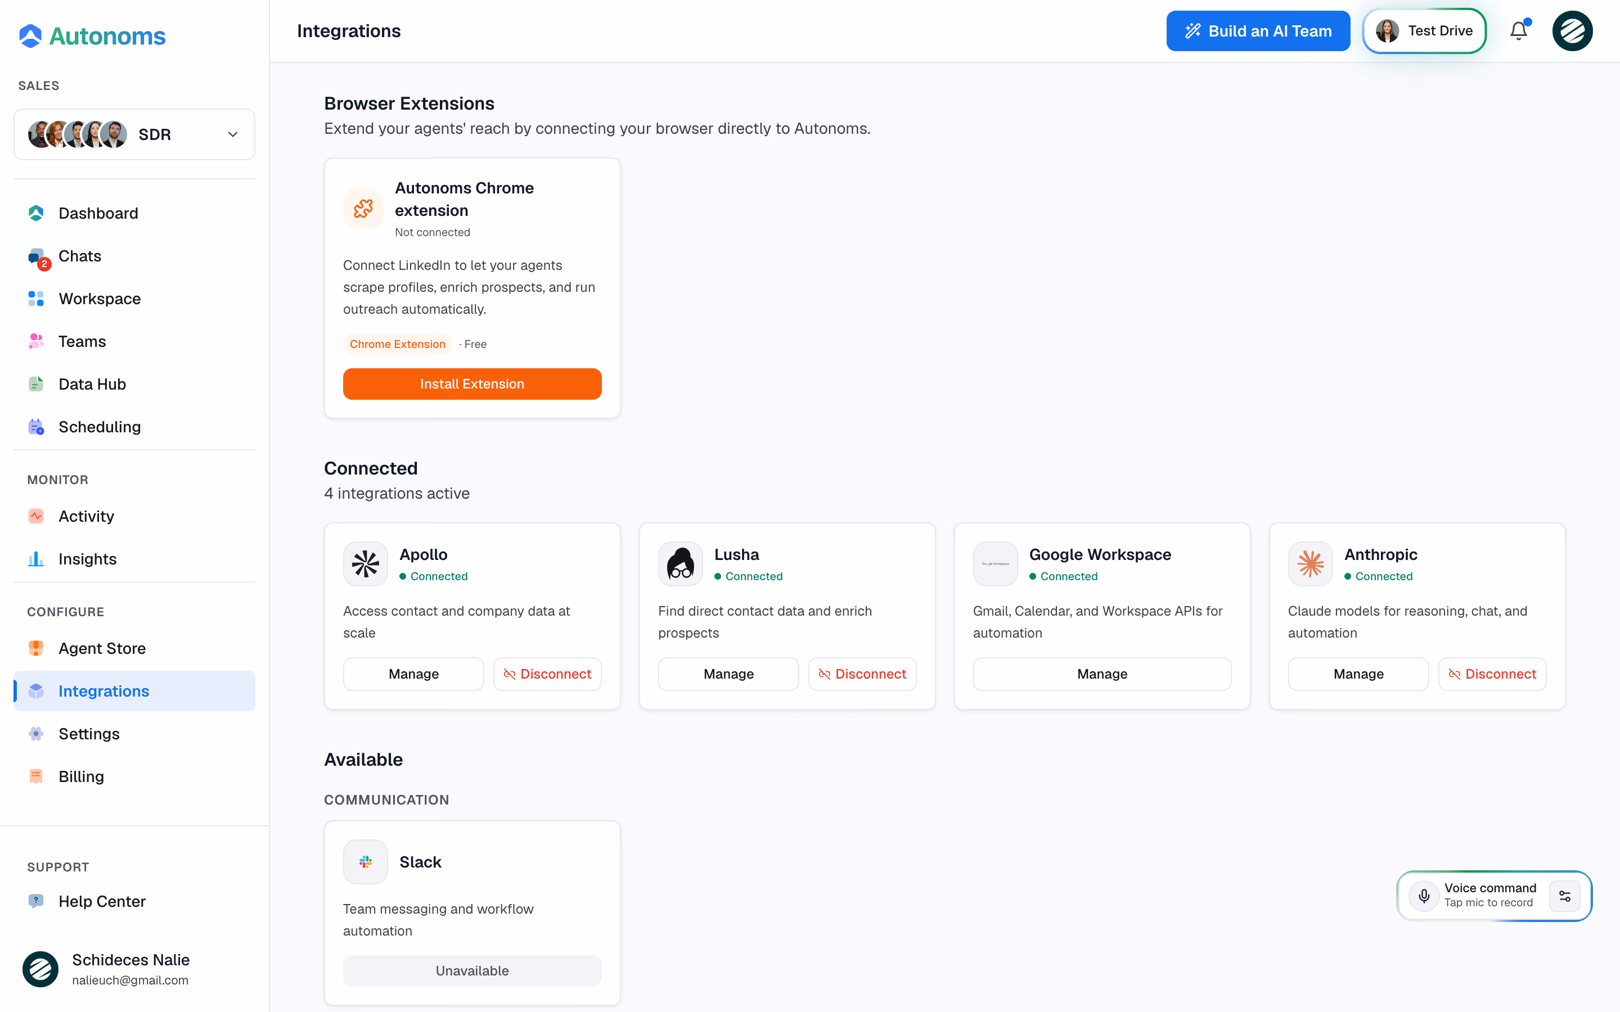Click the Settings gear icon

36,734
